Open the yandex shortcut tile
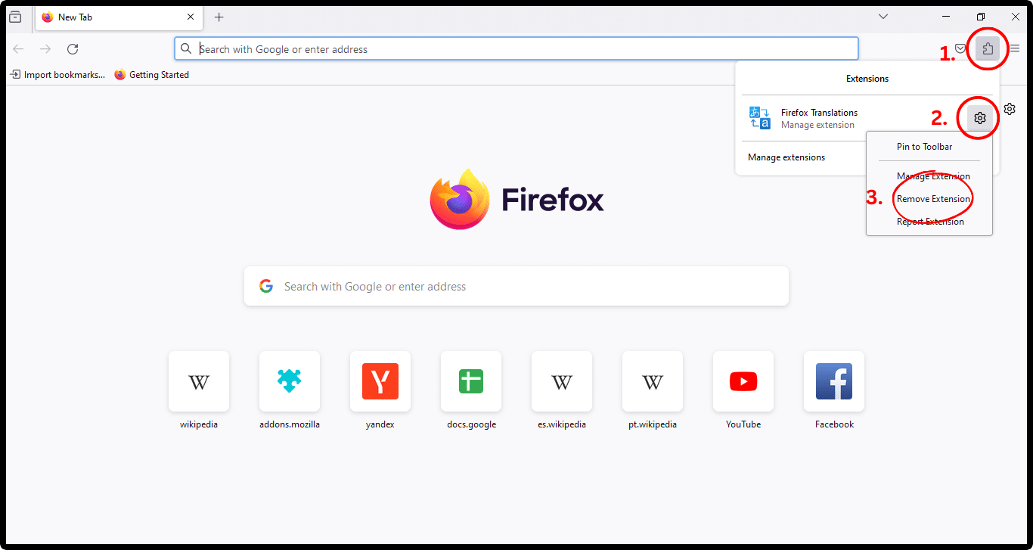Image resolution: width=1033 pixels, height=550 pixels. click(380, 381)
